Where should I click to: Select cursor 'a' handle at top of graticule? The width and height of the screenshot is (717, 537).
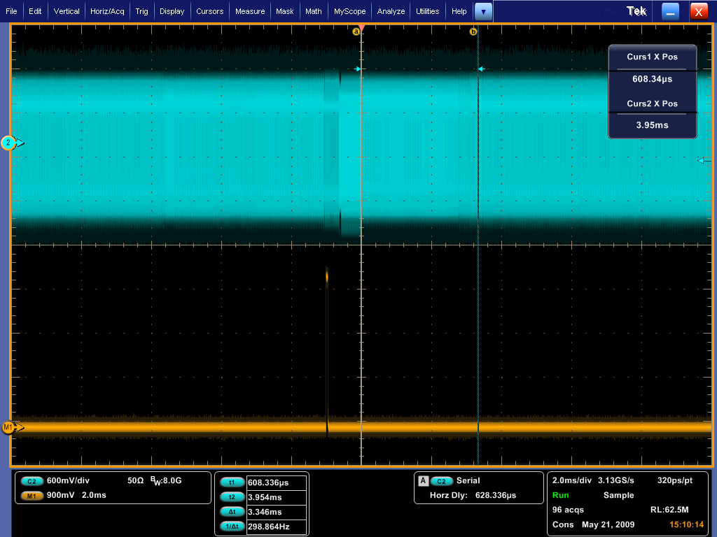pos(356,31)
